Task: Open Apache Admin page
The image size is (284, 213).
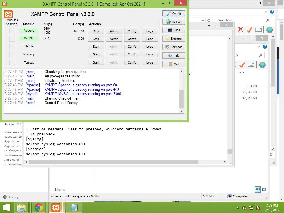Action: (x=114, y=31)
